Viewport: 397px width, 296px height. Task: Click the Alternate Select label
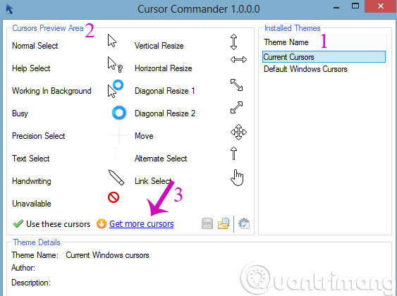pos(161,159)
